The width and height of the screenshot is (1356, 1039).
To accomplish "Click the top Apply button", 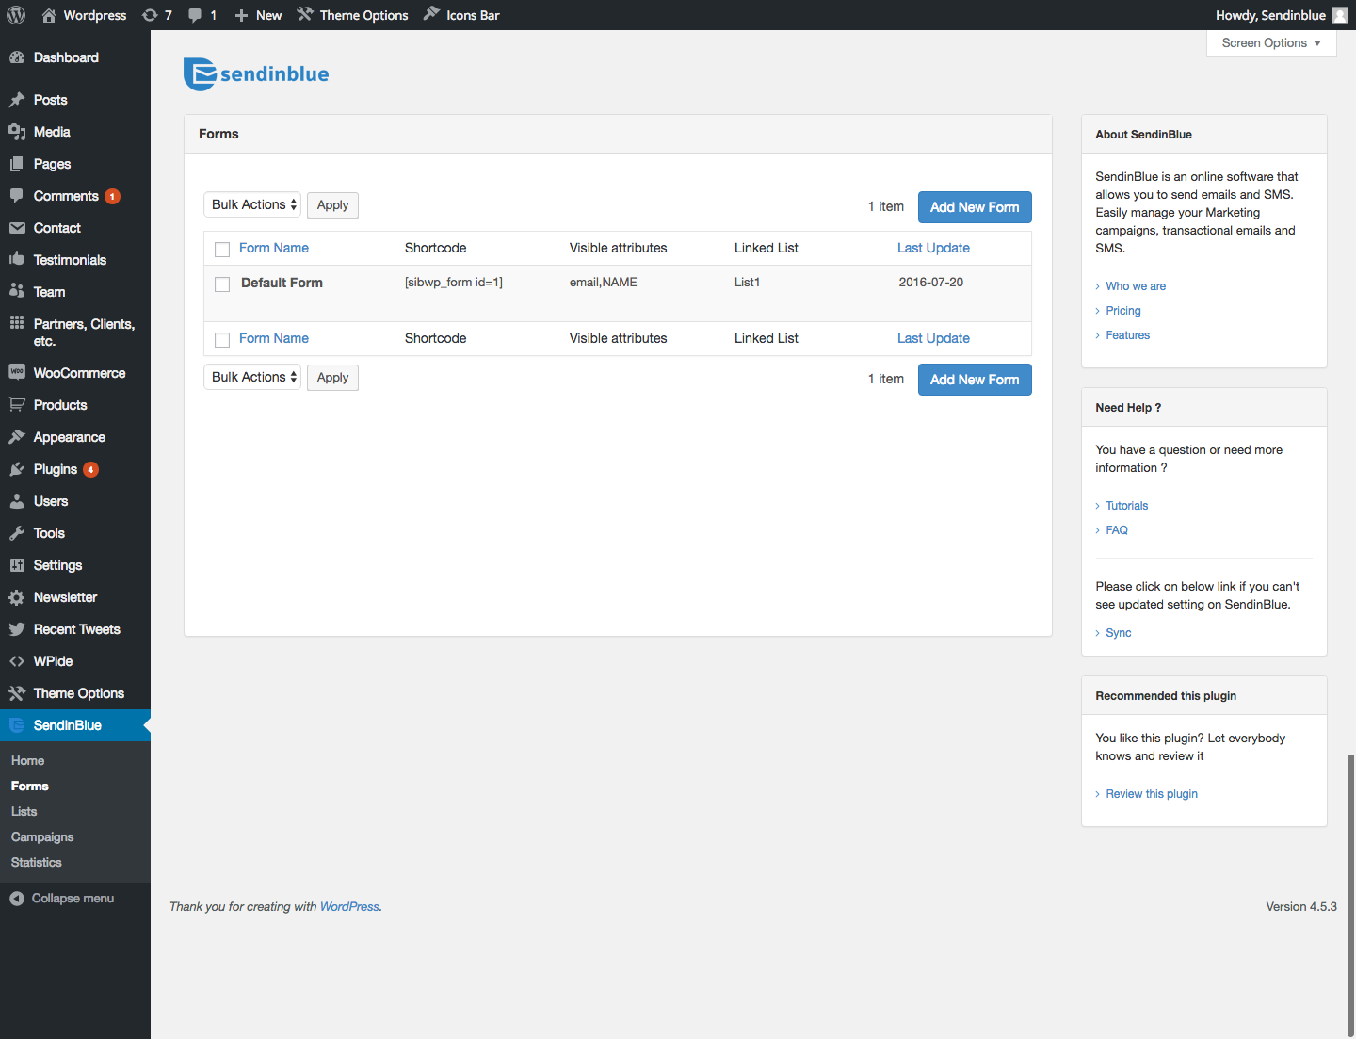I will (332, 205).
